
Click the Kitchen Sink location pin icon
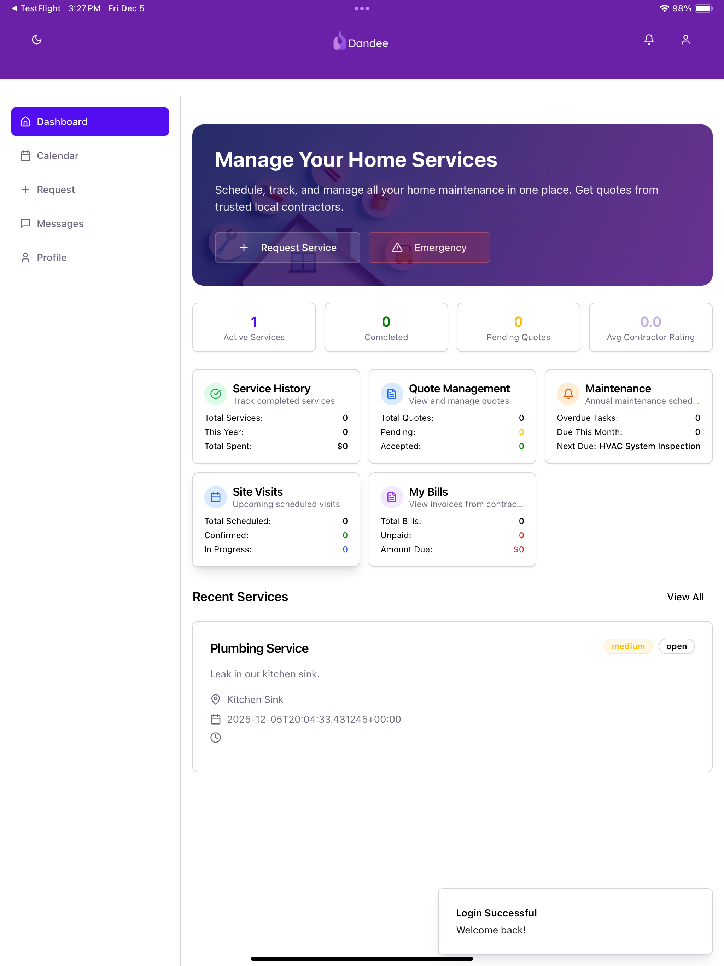point(216,700)
